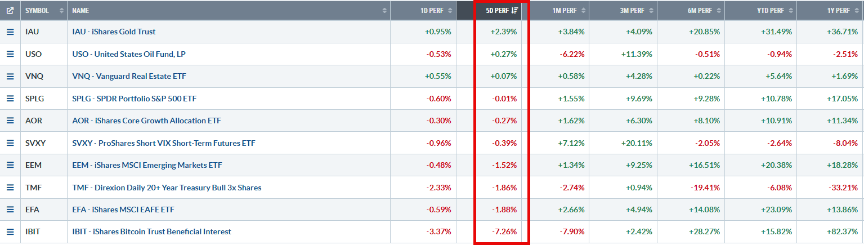Sort the table by SYMBOL column
Screen dimensions: 864x245
pos(43,10)
